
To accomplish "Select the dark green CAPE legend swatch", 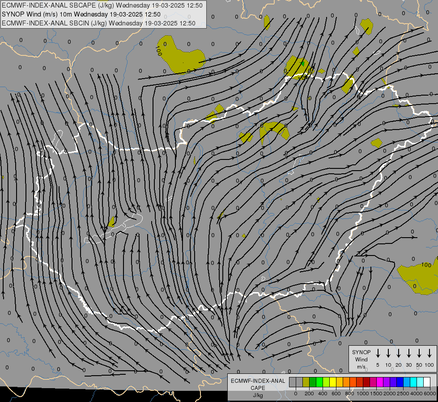I will pyautogui.click(x=313, y=382).
